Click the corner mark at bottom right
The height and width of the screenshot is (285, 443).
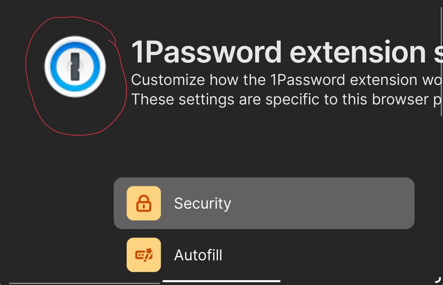tap(437, 279)
